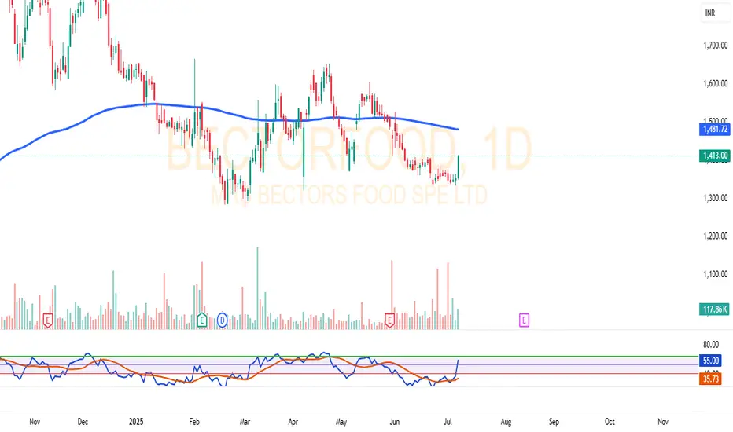Click the 2025 time axis label
The image size is (733, 432).
(136, 422)
